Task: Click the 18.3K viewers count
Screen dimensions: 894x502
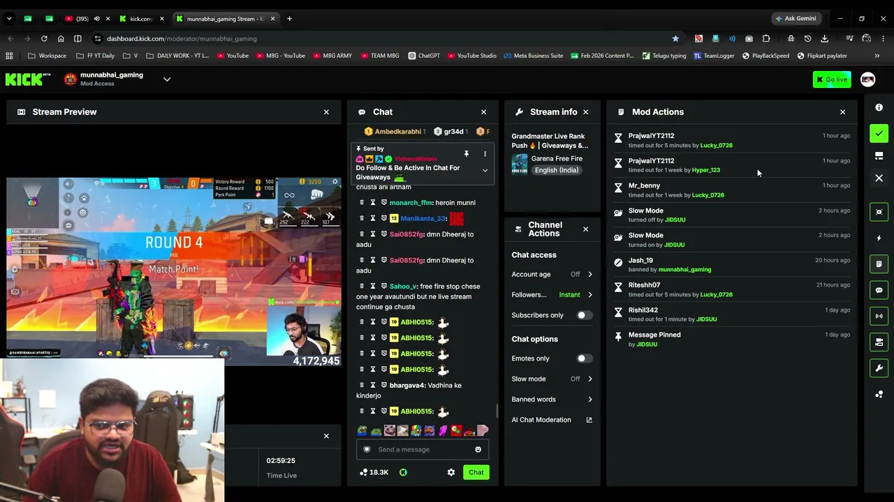Action: tap(374, 472)
